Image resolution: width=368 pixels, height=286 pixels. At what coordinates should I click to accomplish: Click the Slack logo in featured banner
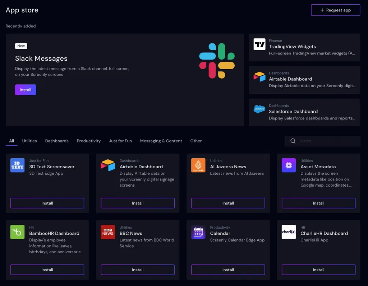click(x=217, y=61)
